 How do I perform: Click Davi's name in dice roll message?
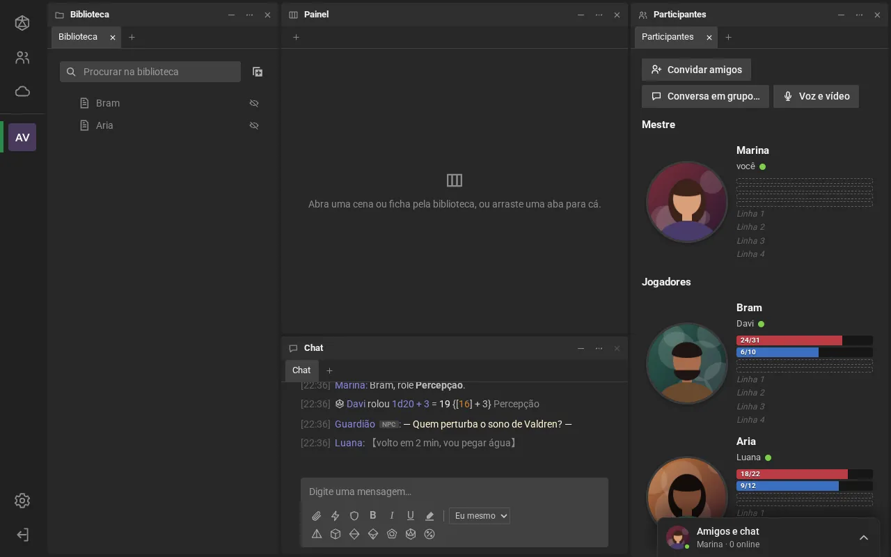[356, 404]
